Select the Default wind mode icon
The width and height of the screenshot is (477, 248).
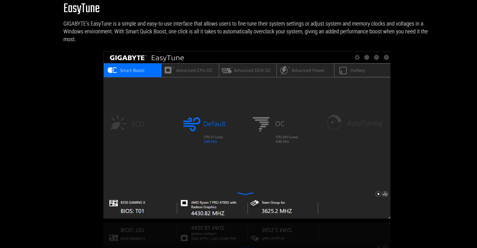click(x=191, y=124)
